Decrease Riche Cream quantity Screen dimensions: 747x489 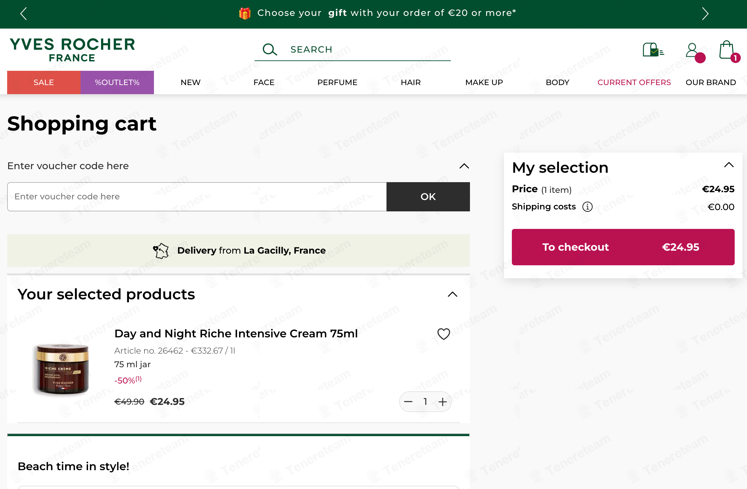click(x=408, y=402)
